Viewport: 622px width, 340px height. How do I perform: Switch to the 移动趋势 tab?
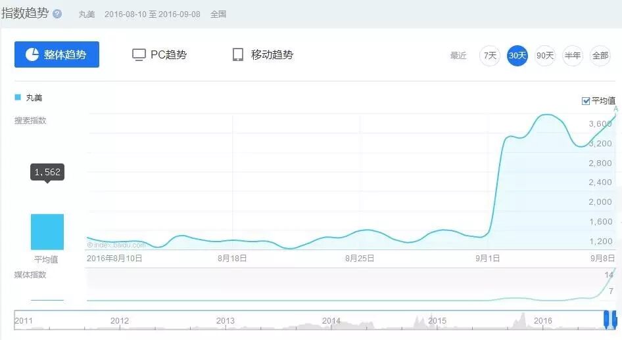tap(263, 54)
